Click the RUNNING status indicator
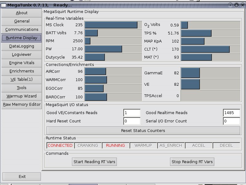This screenshot has height=185, width=246. (x=116, y=146)
